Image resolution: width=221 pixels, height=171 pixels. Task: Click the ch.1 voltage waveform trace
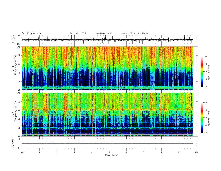pyautogui.click(x=108, y=40)
